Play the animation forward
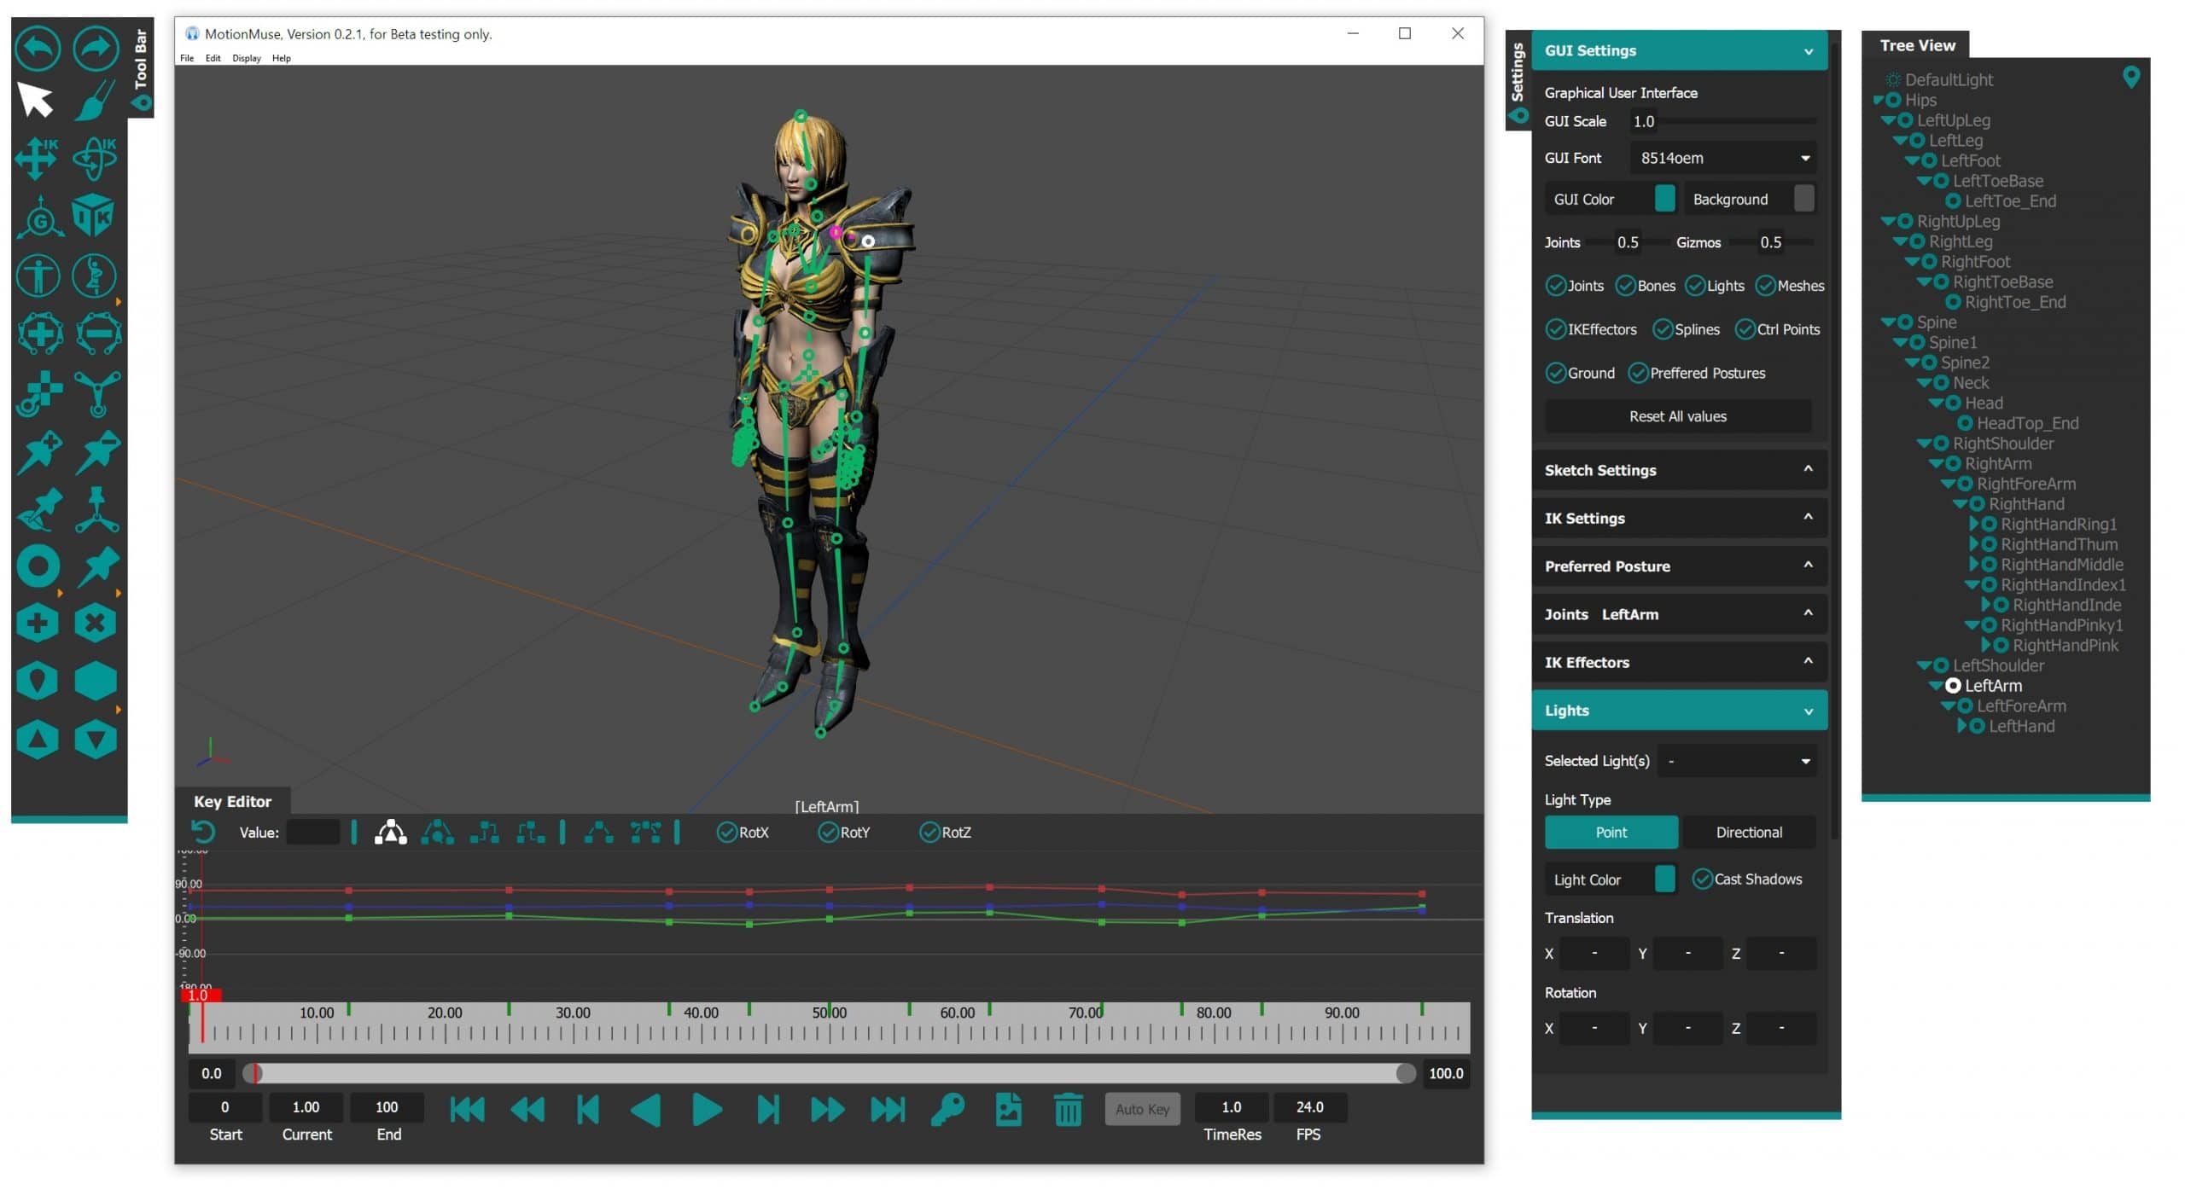 click(x=707, y=1110)
